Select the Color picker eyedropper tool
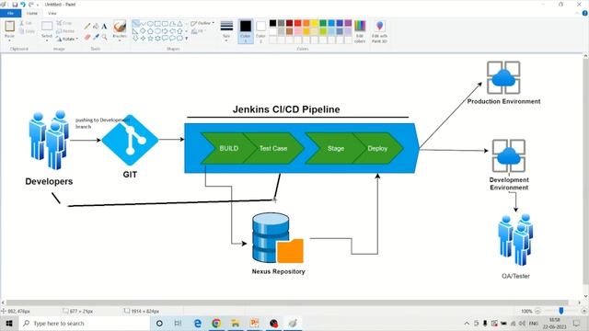 [96, 37]
